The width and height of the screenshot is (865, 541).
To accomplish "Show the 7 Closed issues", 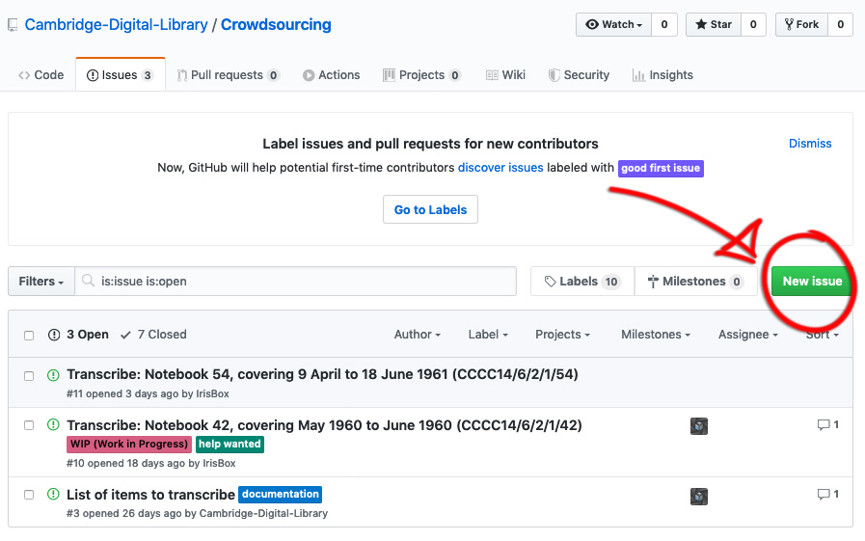I will point(153,335).
